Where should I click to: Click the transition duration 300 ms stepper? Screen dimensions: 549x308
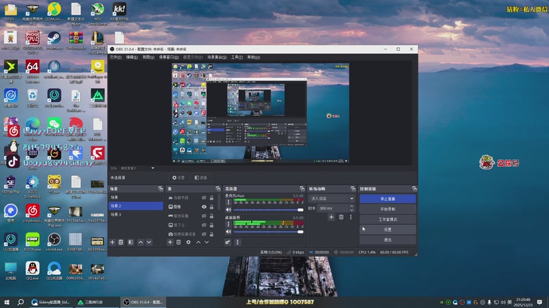[x=353, y=207]
